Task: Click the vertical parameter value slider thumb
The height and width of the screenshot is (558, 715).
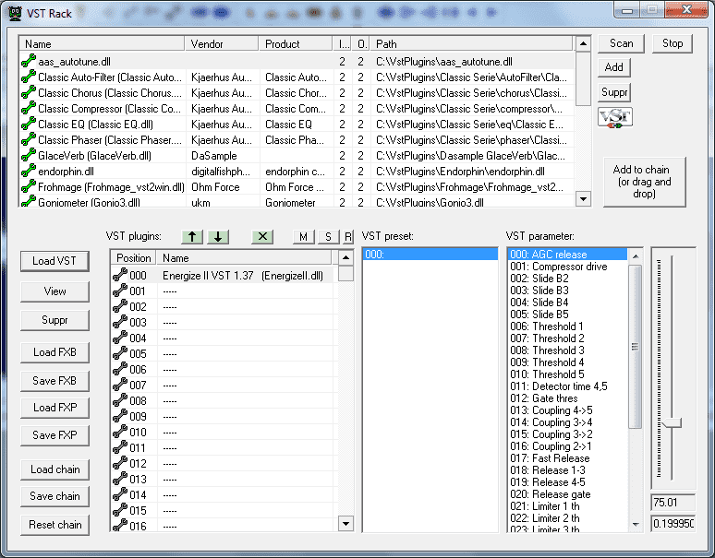Action: pos(673,422)
